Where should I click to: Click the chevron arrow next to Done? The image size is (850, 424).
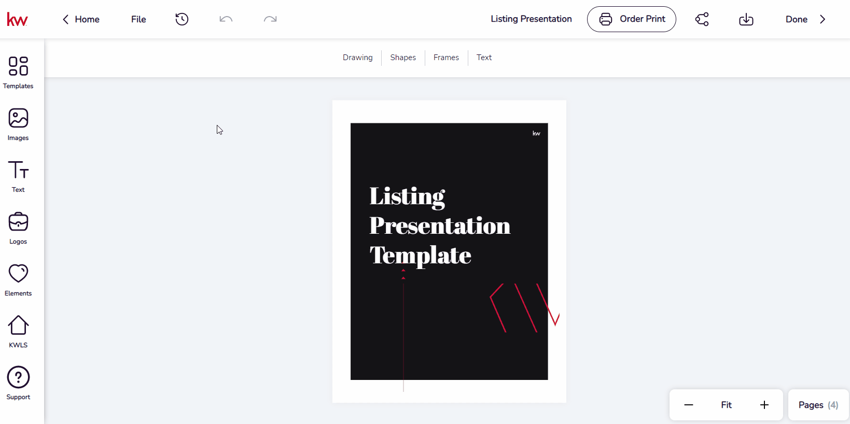[823, 19]
